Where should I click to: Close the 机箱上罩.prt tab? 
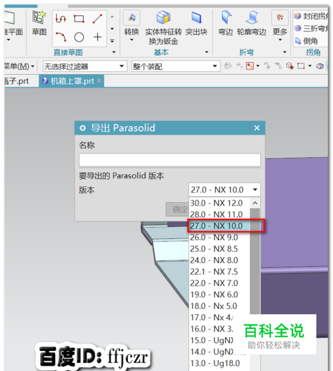[99, 81]
